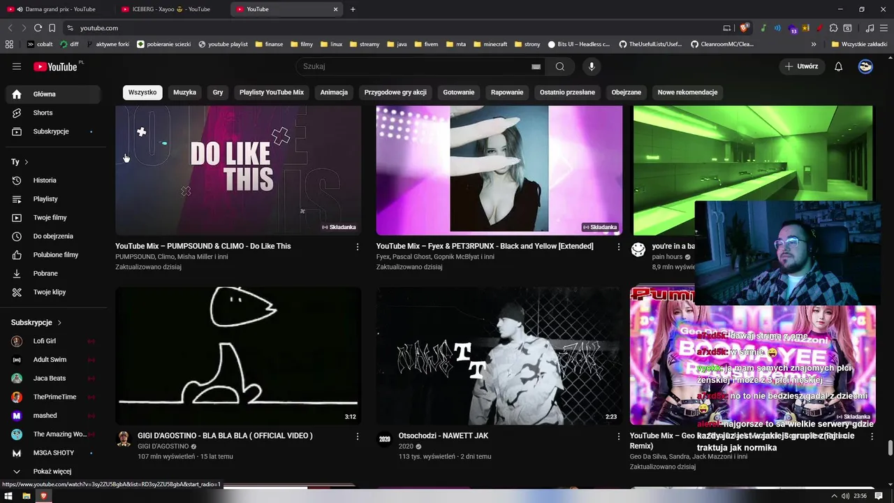This screenshot has width=894, height=503.
Task: Open Do obejrzenia watch later list
Action: 53,236
